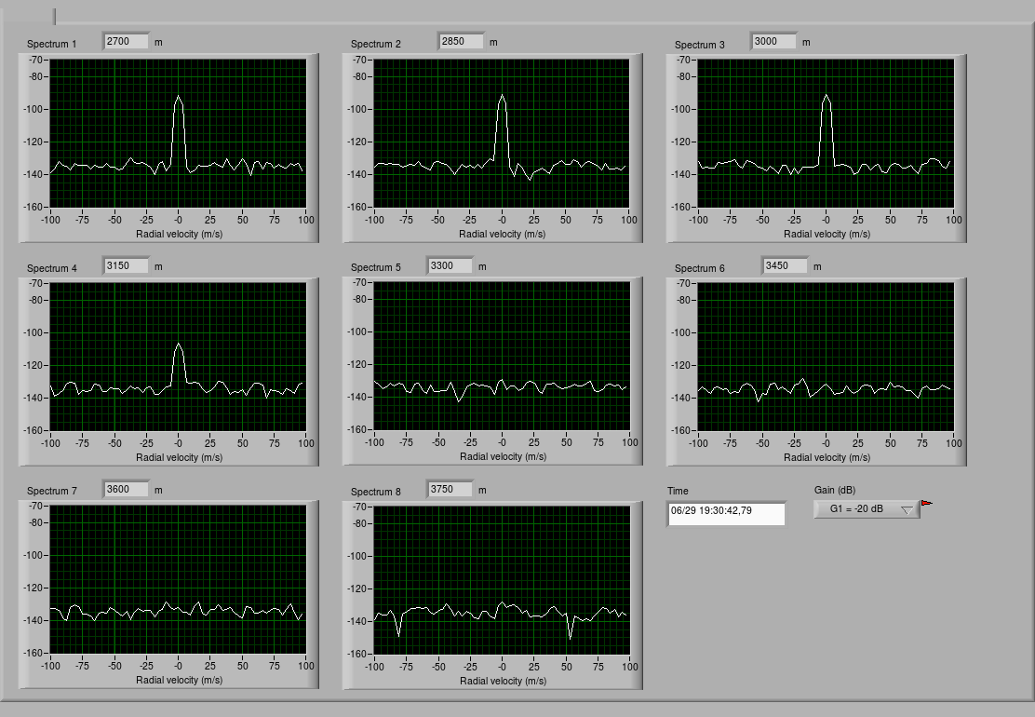Click the Spectrum 1 plot peak

[178, 97]
